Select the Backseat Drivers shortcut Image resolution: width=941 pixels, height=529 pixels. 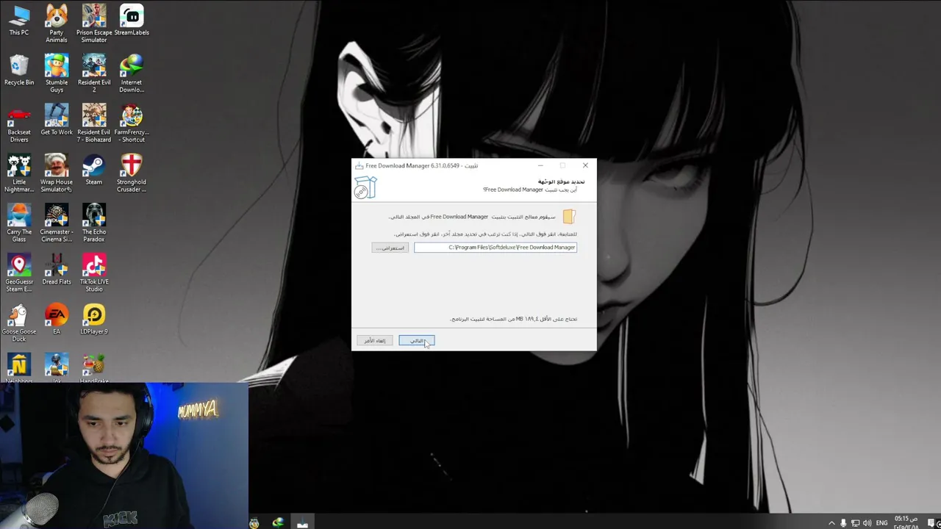pyautogui.click(x=19, y=123)
